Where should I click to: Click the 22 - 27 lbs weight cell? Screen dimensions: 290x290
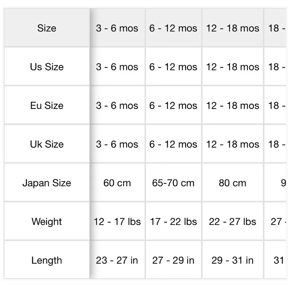[233, 221]
